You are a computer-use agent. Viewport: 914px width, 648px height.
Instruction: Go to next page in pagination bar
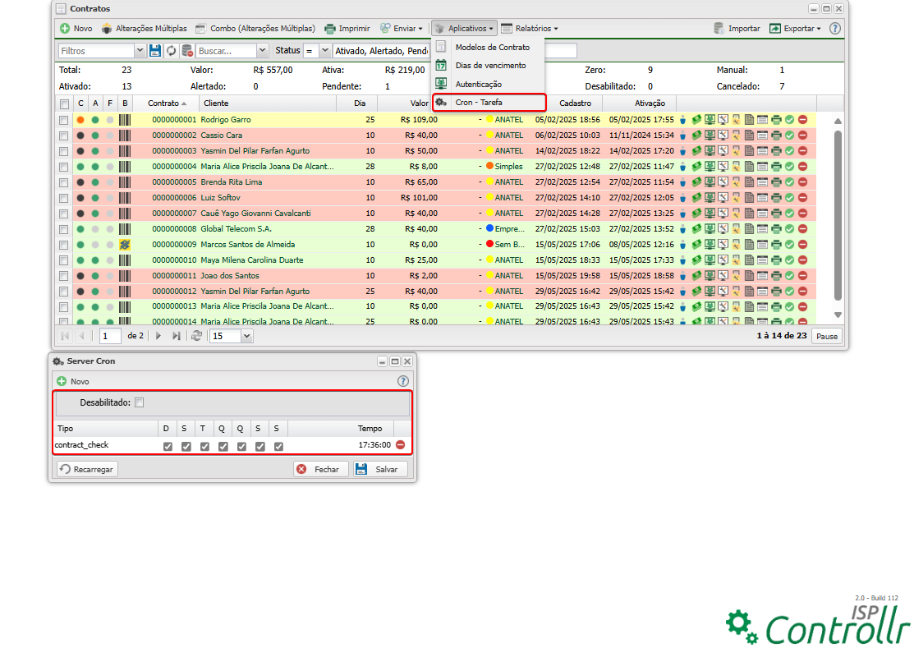point(158,336)
